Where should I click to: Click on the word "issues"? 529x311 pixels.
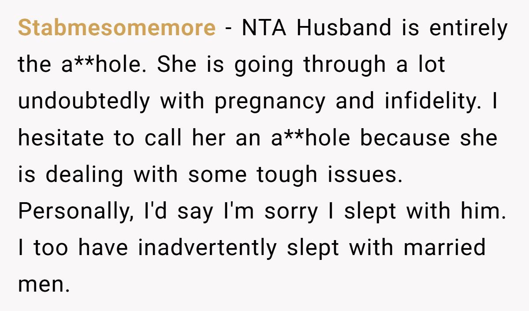click(364, 175)
